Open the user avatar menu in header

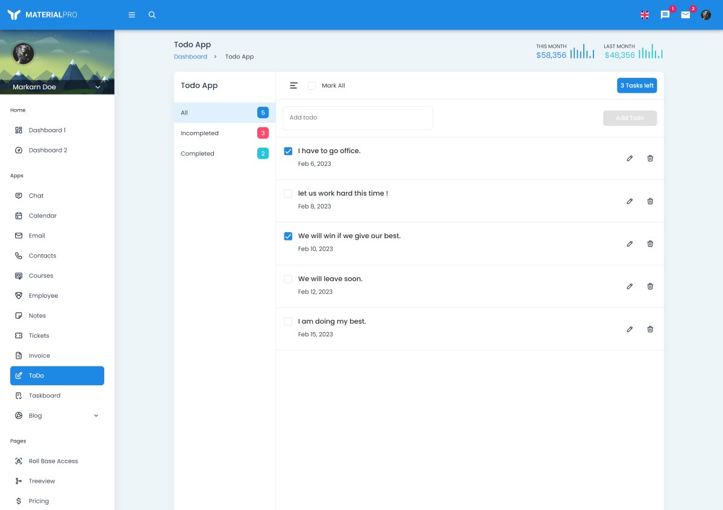[706, 15]
